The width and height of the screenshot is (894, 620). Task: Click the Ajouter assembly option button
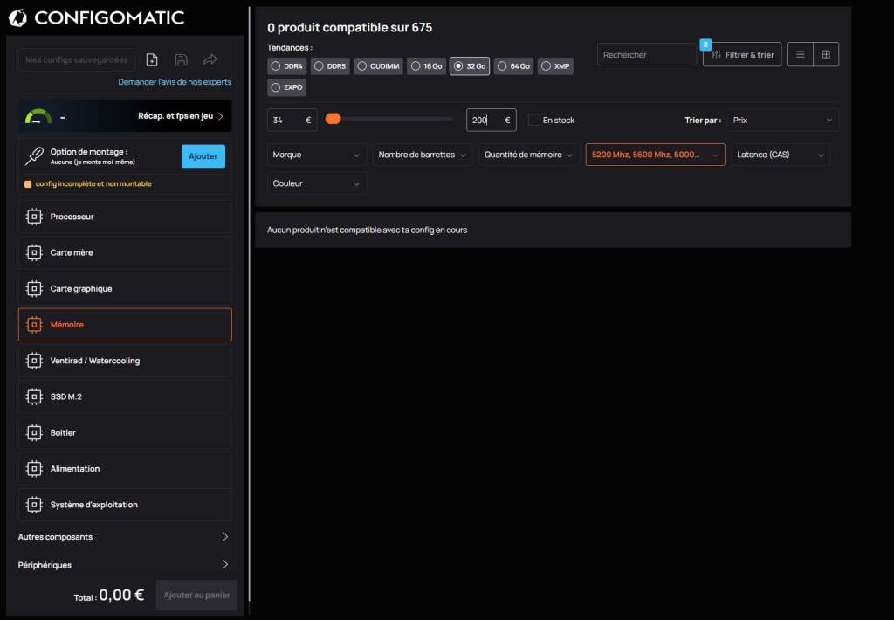point(203,156)
